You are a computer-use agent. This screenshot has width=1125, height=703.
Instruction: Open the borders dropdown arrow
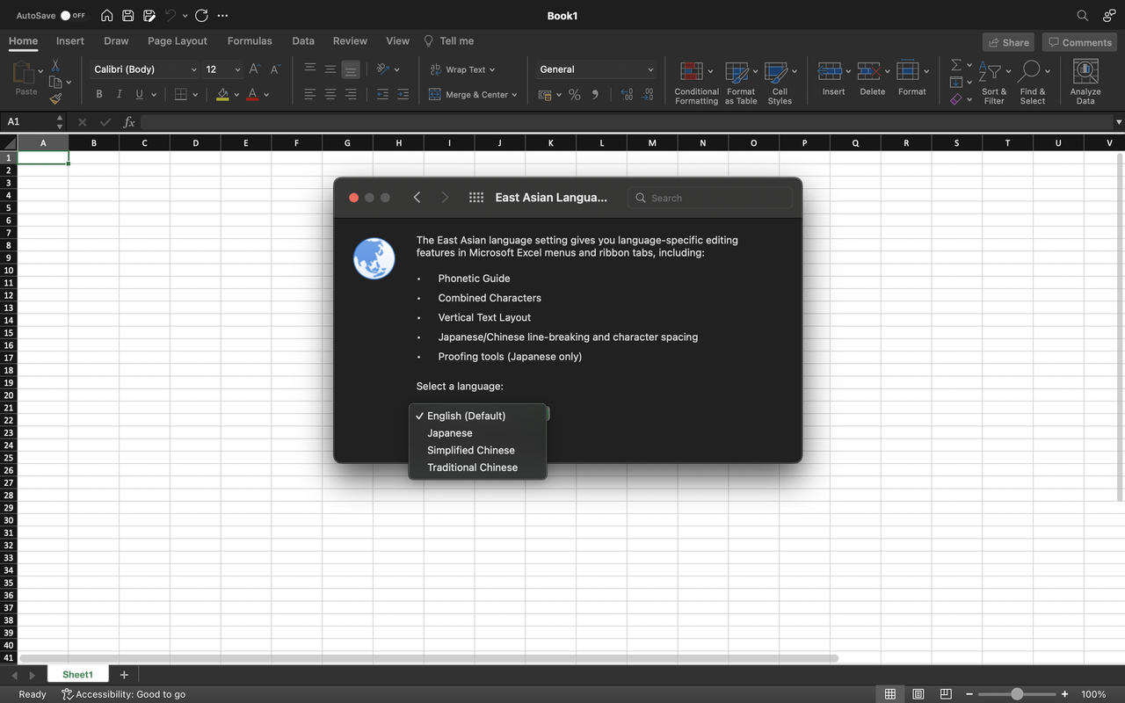195,95
